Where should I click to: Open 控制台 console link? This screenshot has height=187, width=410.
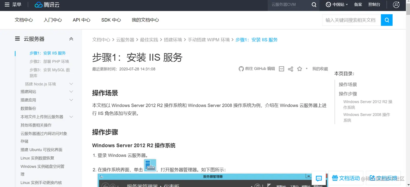(374, 5)
